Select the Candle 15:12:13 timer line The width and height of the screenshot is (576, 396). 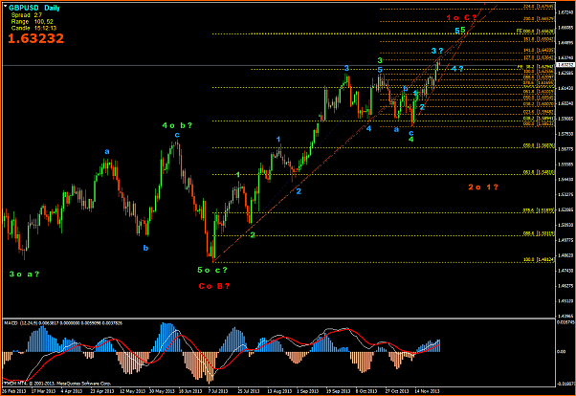33,28
